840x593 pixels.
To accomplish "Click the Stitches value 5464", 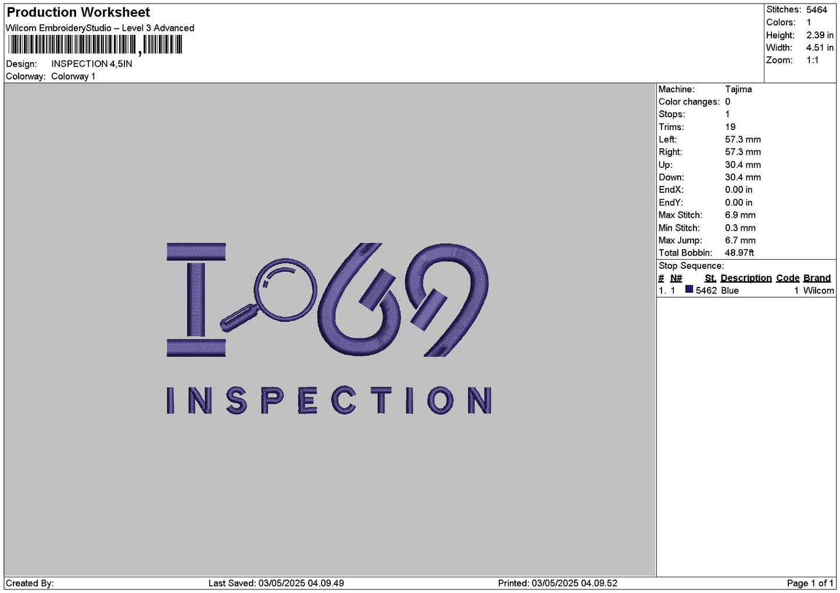I will [x=817, y=10].
